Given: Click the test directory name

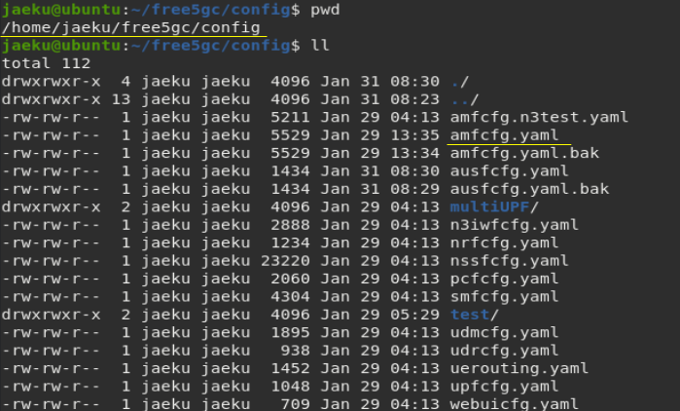Looking at the screenshot, I should (x=470, y=315).
